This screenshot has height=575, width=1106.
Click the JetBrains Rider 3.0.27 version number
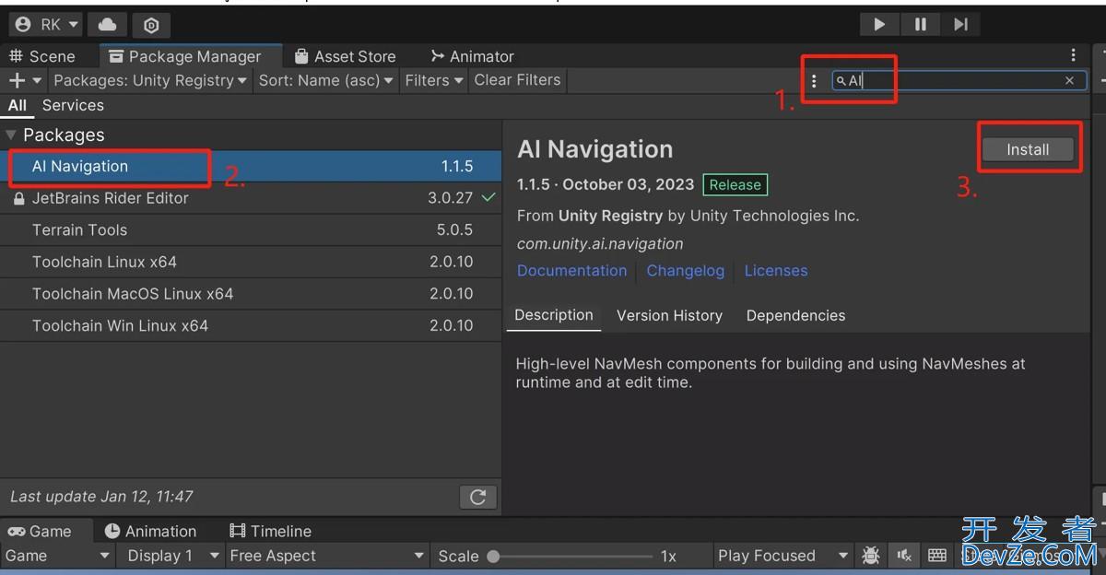click(x=450, y=198)
